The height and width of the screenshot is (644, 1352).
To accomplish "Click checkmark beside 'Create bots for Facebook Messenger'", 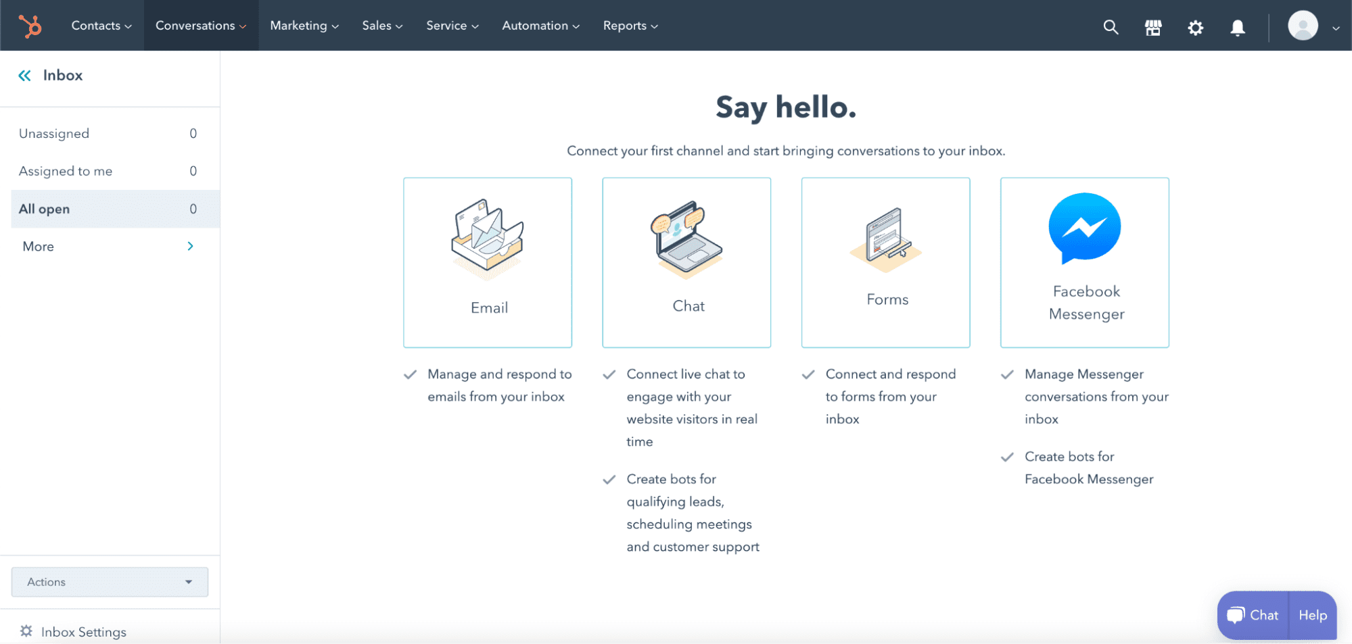I will click(1007, 457).
